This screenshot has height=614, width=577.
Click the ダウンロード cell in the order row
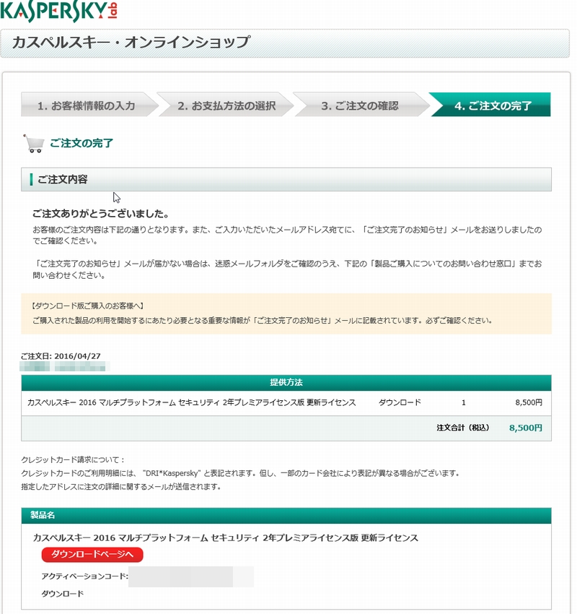400,402
